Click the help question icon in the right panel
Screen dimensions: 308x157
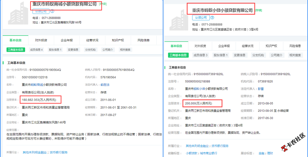point(212,18)
